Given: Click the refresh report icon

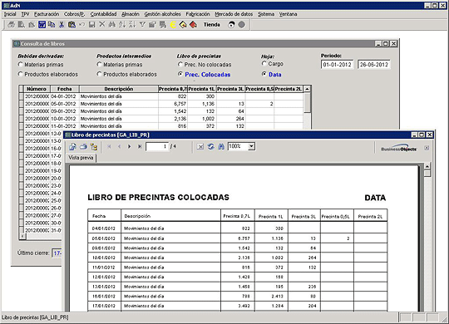Looking at the screenshot, I should [x=210, y=147].
